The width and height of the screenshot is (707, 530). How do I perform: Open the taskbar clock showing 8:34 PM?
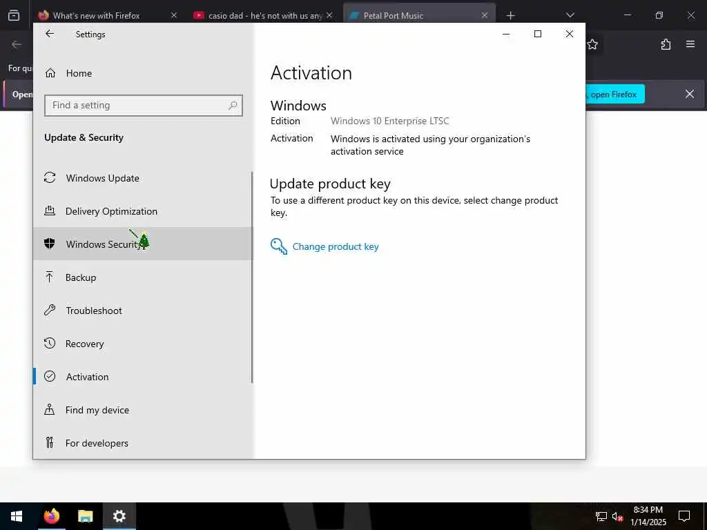648,516
